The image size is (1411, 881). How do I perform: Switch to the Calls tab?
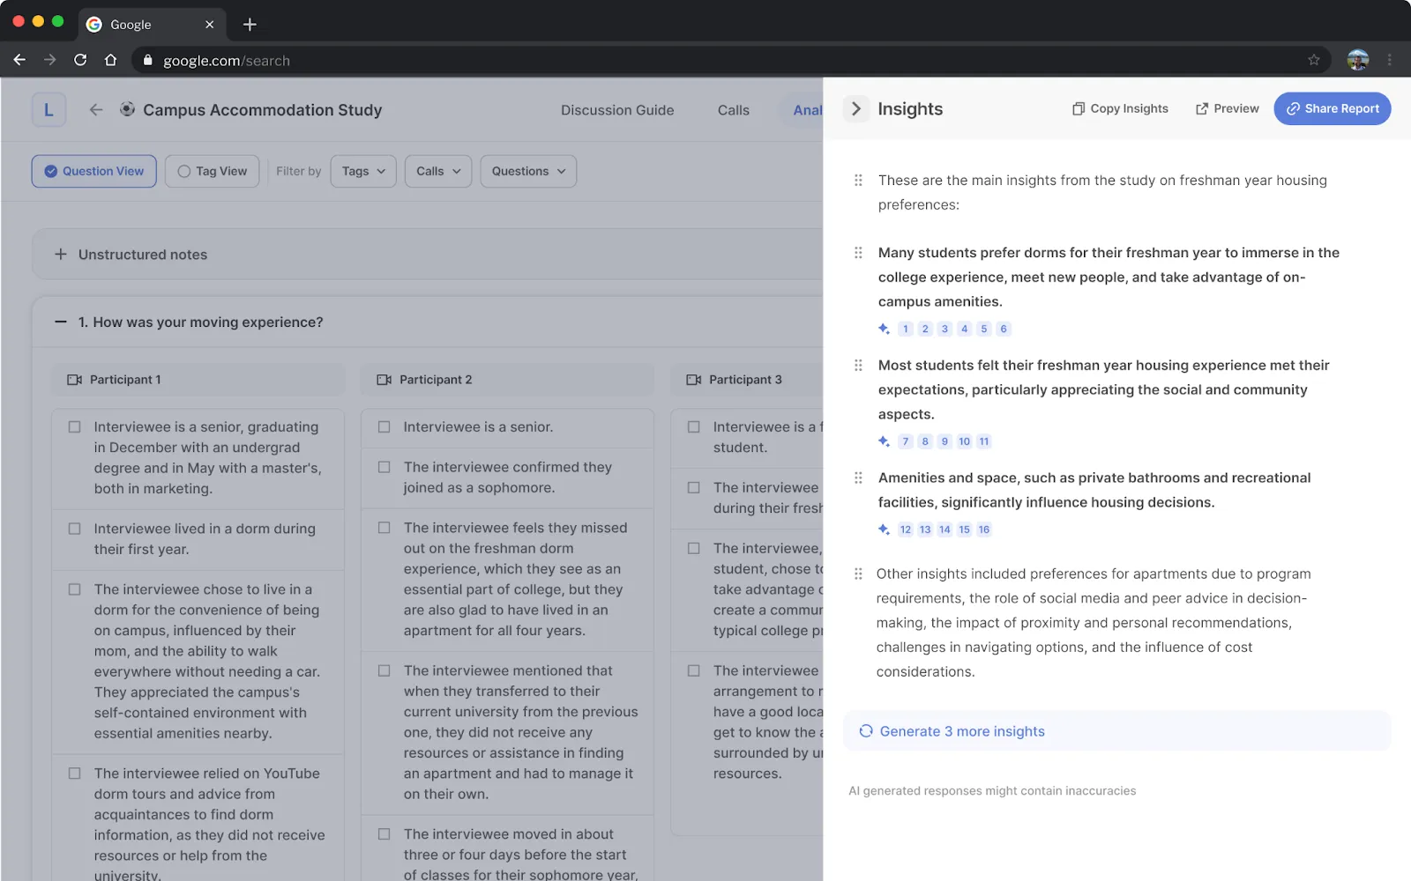734,110
